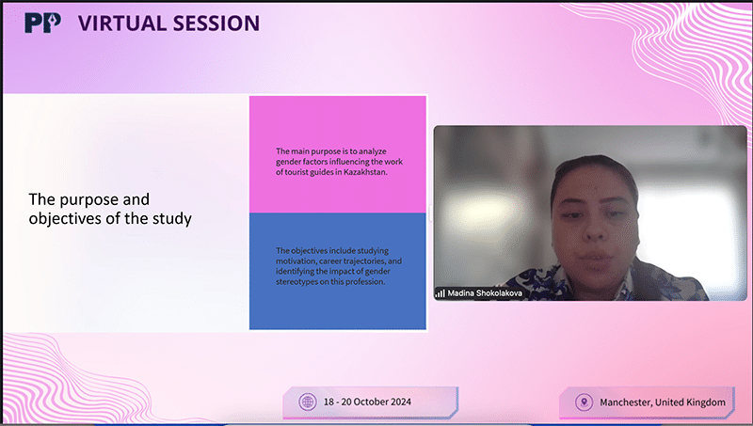Image resolution: width=753 pixels, height=426 pixels.
Task: Click the objectives paragraph text
Action: point(337,266)
